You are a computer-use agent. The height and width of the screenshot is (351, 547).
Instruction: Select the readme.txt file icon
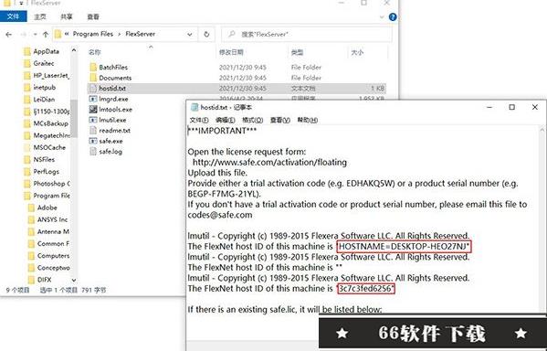coord(93,131)
